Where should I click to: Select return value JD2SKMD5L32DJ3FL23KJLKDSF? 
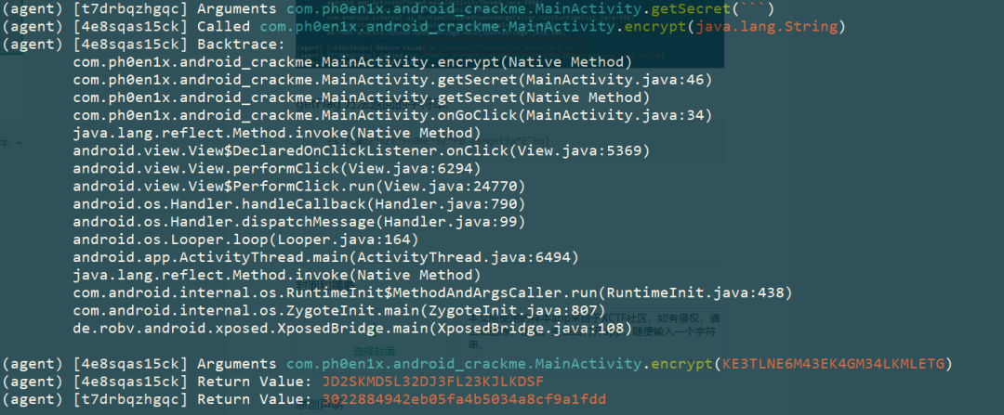tap(433, 382)
